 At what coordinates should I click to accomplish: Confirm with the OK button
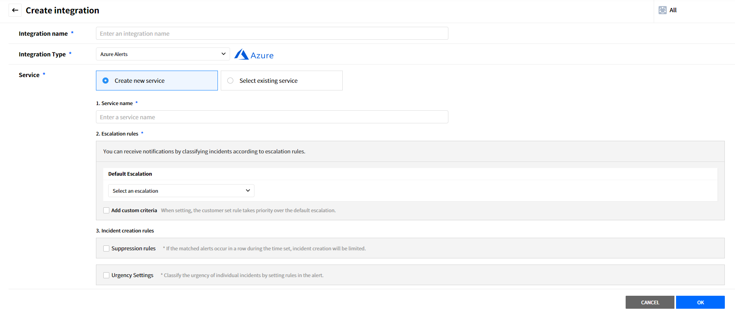click(x=700, y=302)
